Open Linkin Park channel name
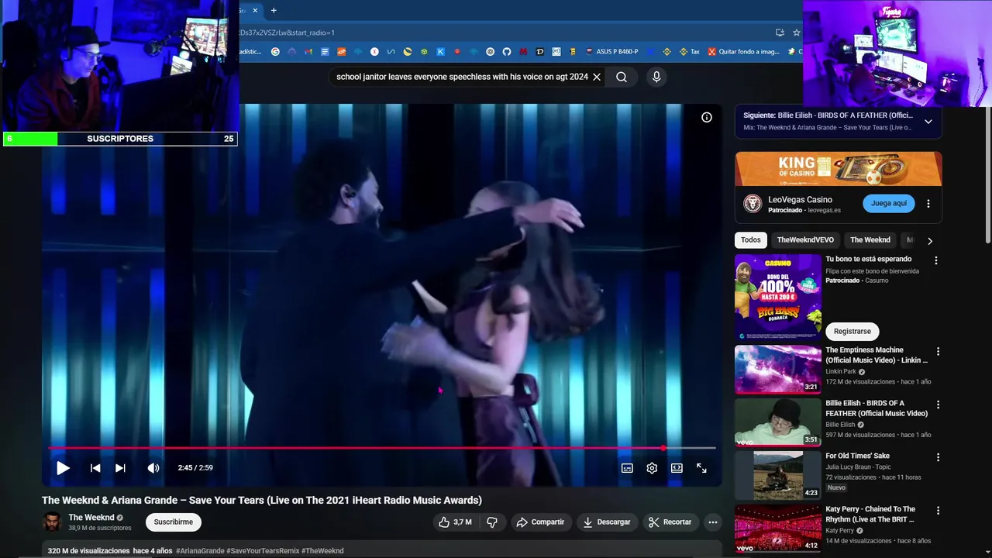The width and height of the screenshot is (992, 558). point(841,372)
